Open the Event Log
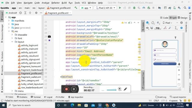Screen dimensions: 192x108 coord(161,97)
